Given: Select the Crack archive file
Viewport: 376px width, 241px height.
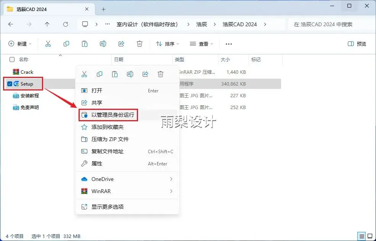Looking at the screenshot, I should click(x=27, y=72).
